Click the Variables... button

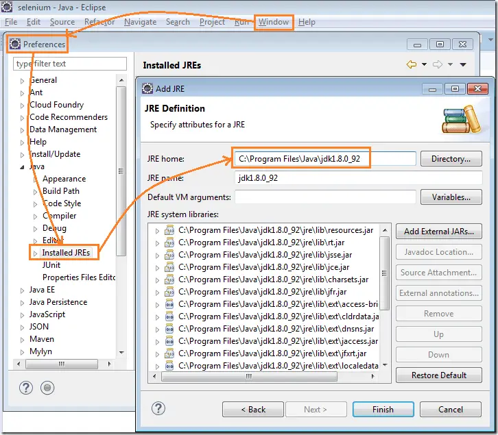(451, 197)
